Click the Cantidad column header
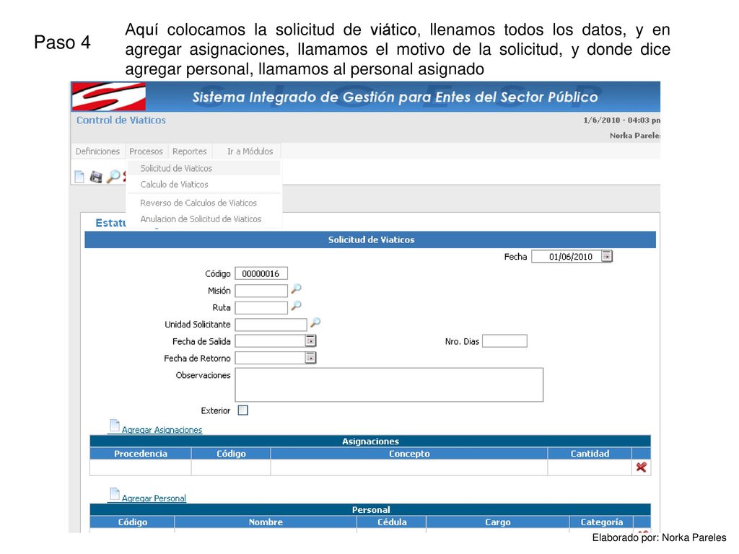Image resolution: width=739 pixels, height=554 pixels. tap(590, 454)
